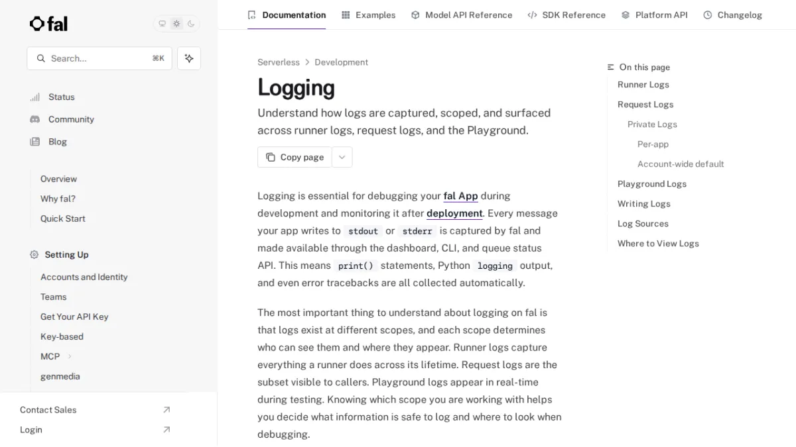
Task: Click the stderr inline code
Action: point(417,231)
